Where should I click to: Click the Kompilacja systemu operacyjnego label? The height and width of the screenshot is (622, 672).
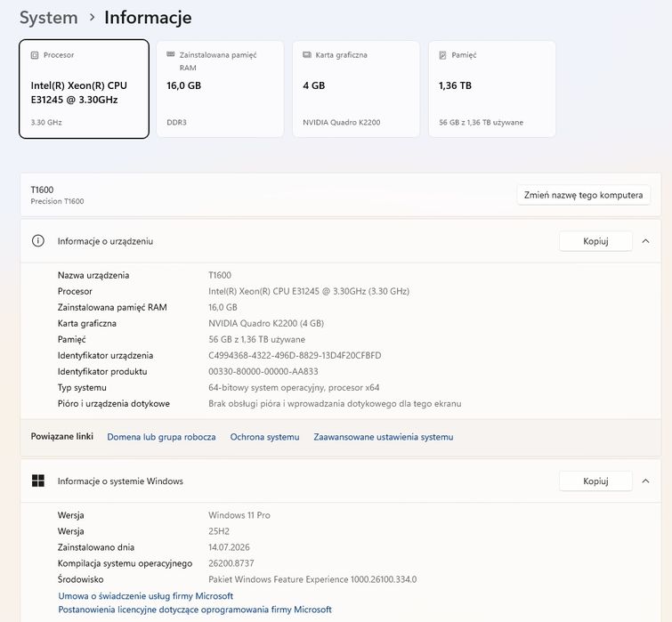point(125,563)
